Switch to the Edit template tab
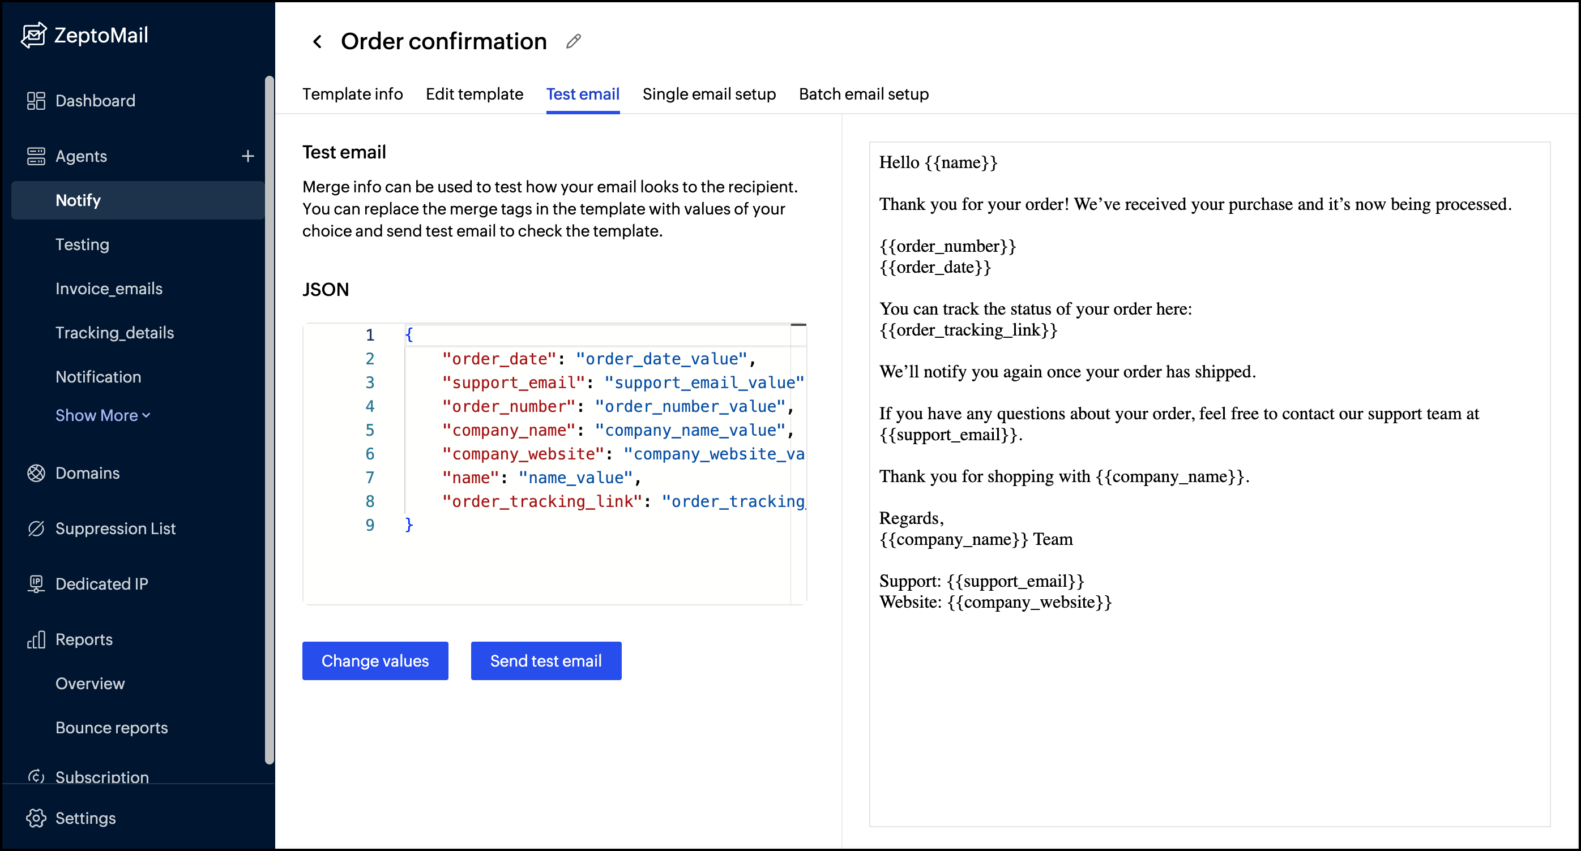This screenshot has width=1581, height=851. coord(475,94)
